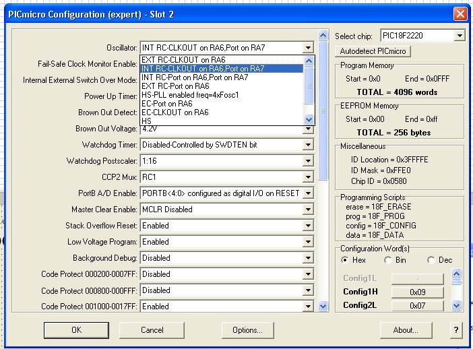The width and height of the screenshot is (473, 349).
Task: Open the Options... dialog
Action: pos(248,330)
